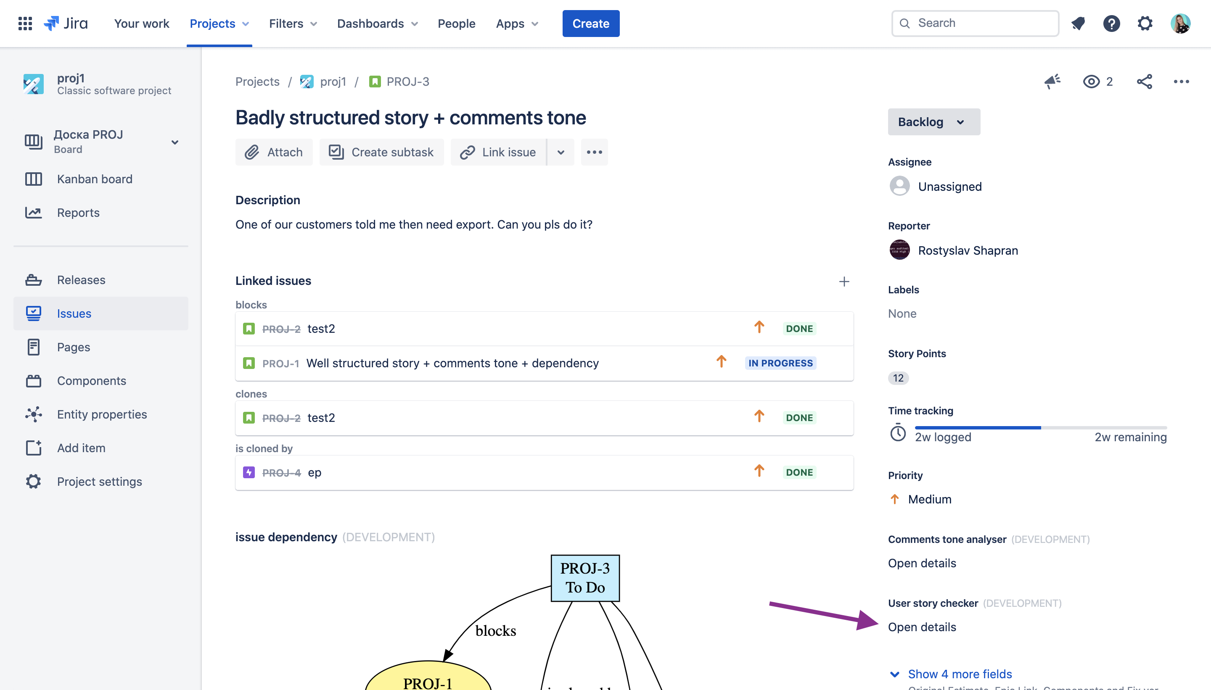This screenshot has width=1211, height=690.
Task: Open issue actions three-dot menu at top right
Action: [1181, 82]
